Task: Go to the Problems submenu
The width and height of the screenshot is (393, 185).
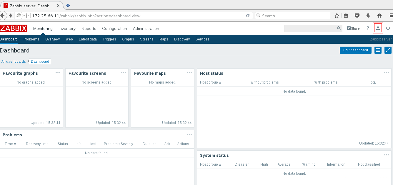Action: [31, 39]
